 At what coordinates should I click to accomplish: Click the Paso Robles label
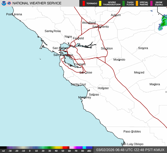pyautogui.click(x=132, y=131)
